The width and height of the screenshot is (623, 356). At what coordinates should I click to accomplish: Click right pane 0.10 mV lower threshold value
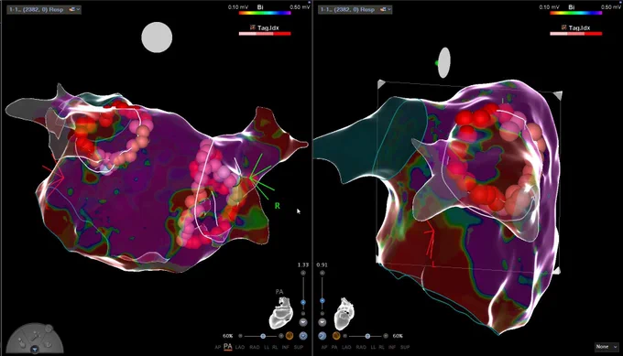pyautogui.click(x=550, y=6)
